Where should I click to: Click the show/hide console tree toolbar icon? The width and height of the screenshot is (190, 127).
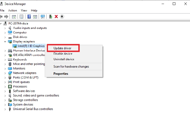[14, 17]
